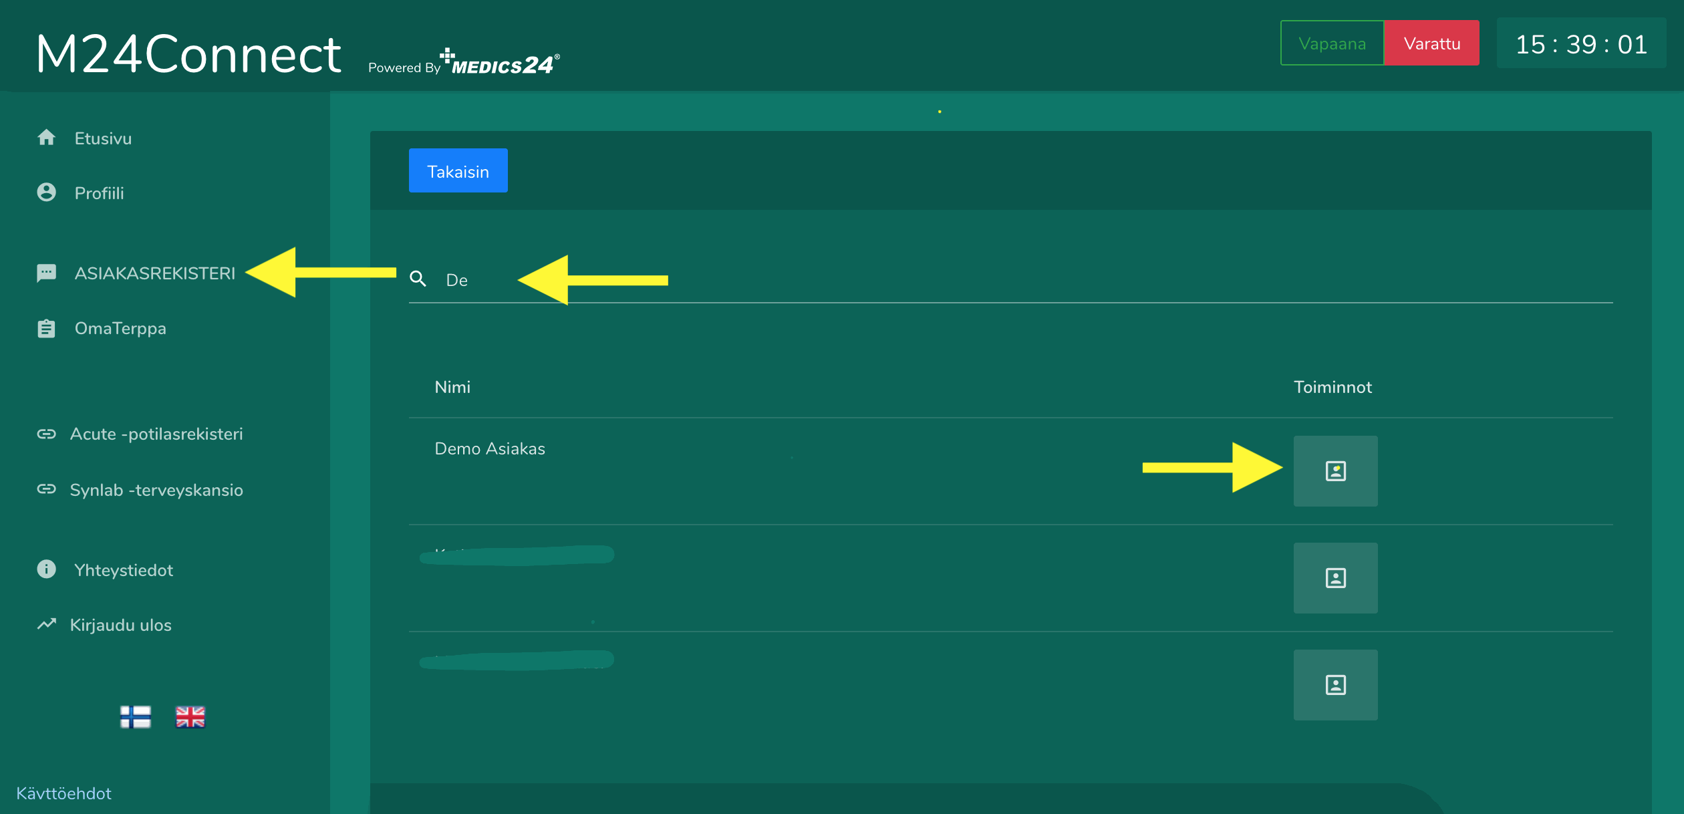1684x814 pixels.
Task: Click the Etusivu home icon
Action: pyautogui.click(x=46, y=138)
